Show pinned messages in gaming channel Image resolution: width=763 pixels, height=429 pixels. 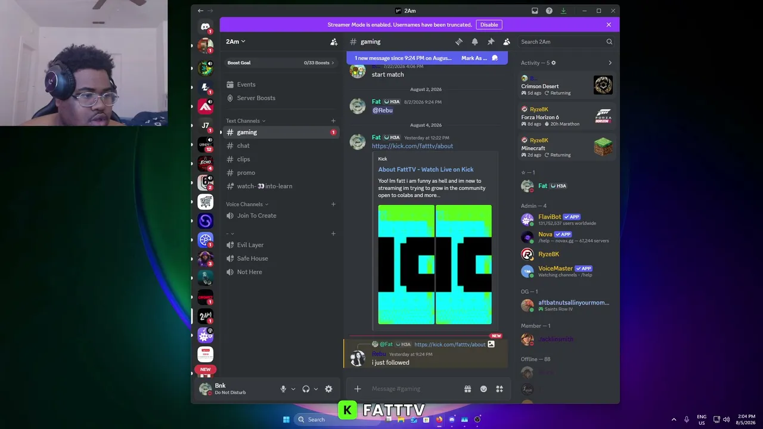(x=491, y=42)
